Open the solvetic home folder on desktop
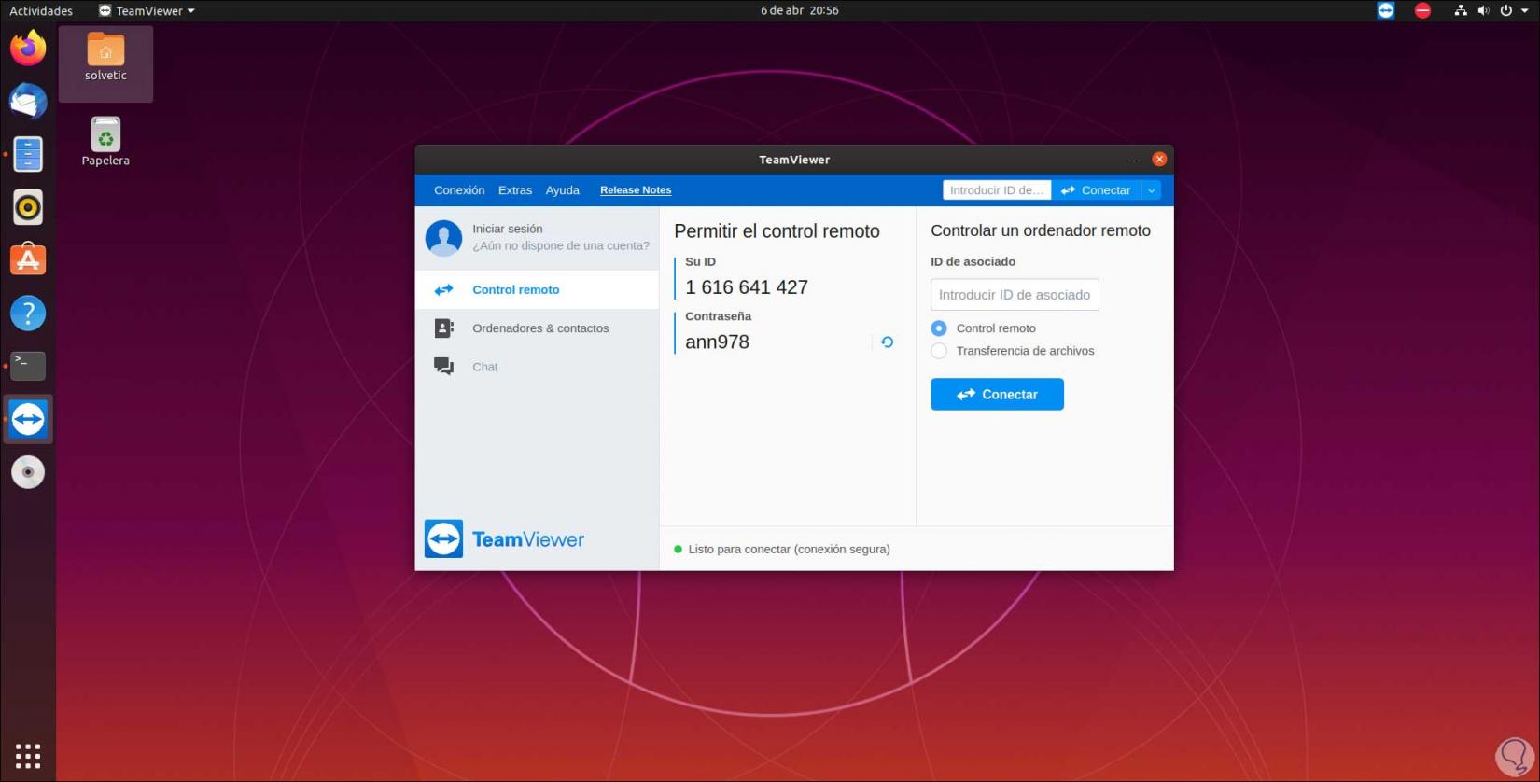1540x782 pixels. pyautogui.click(x=105, y=57)
